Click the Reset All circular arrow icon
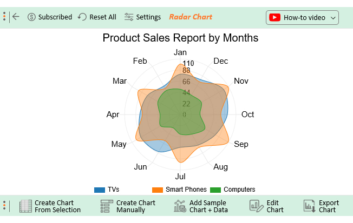This screenshot has height=223, width=353. click(82, 17)
